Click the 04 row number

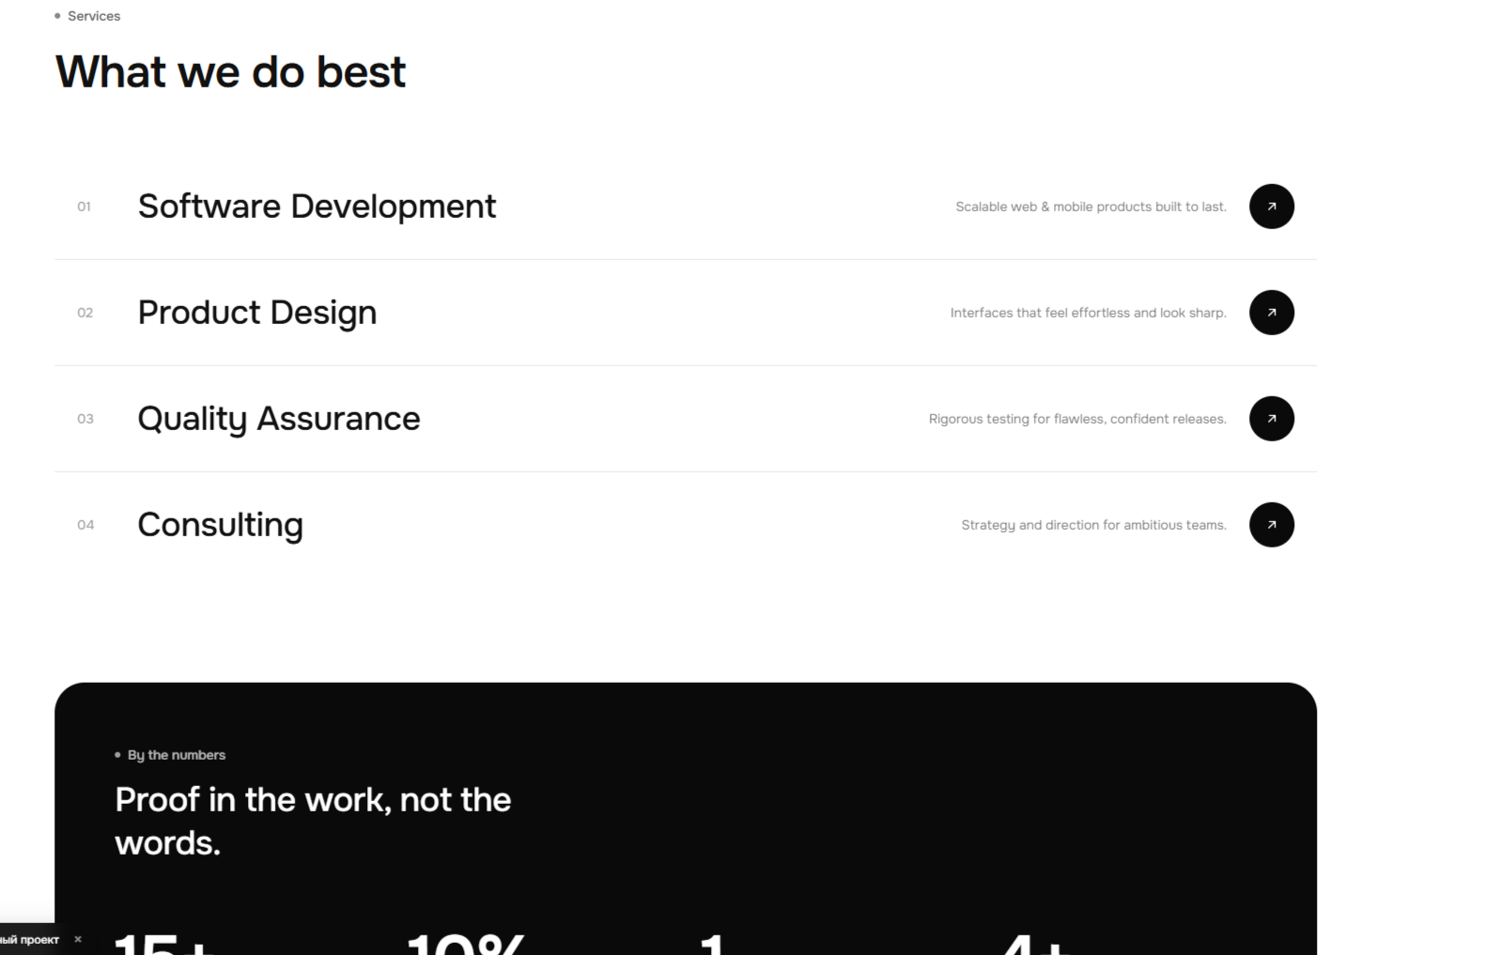pyautogui.click(x=85, y=525)
